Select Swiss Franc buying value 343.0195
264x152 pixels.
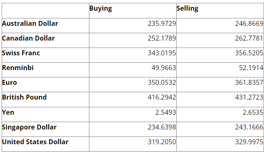[162, 53]
